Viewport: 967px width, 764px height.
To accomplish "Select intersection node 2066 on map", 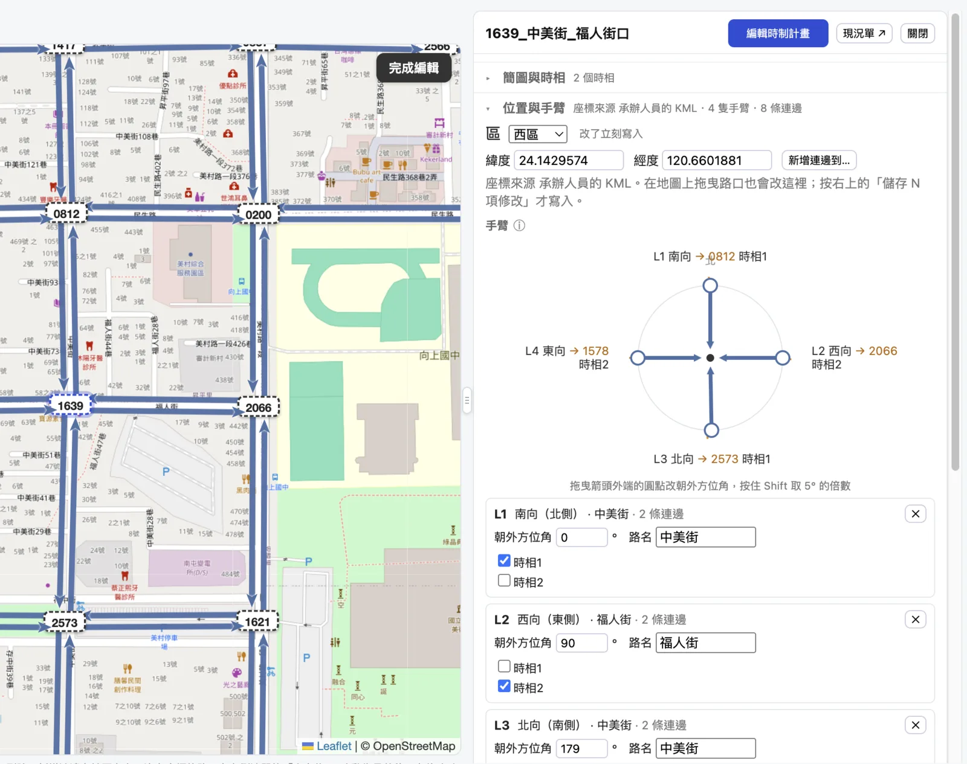I will click(x=258, y=408).
